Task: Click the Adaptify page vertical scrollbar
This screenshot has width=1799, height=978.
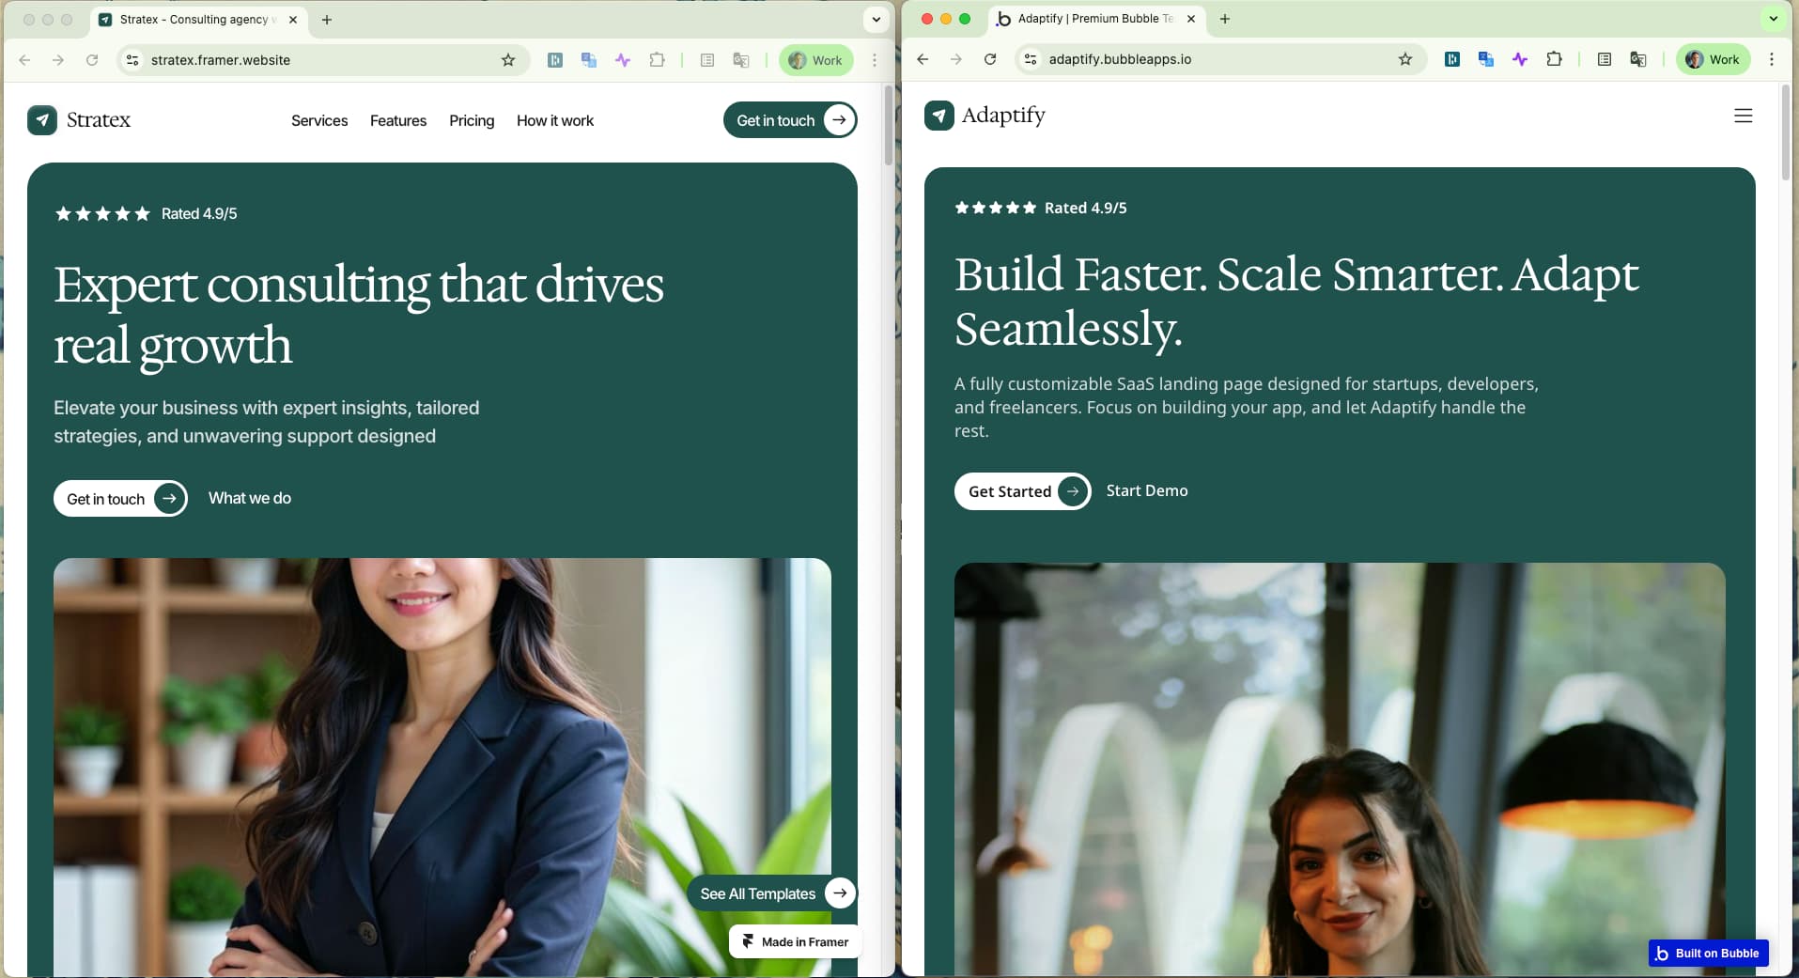Action: [x=1786, y=132]
